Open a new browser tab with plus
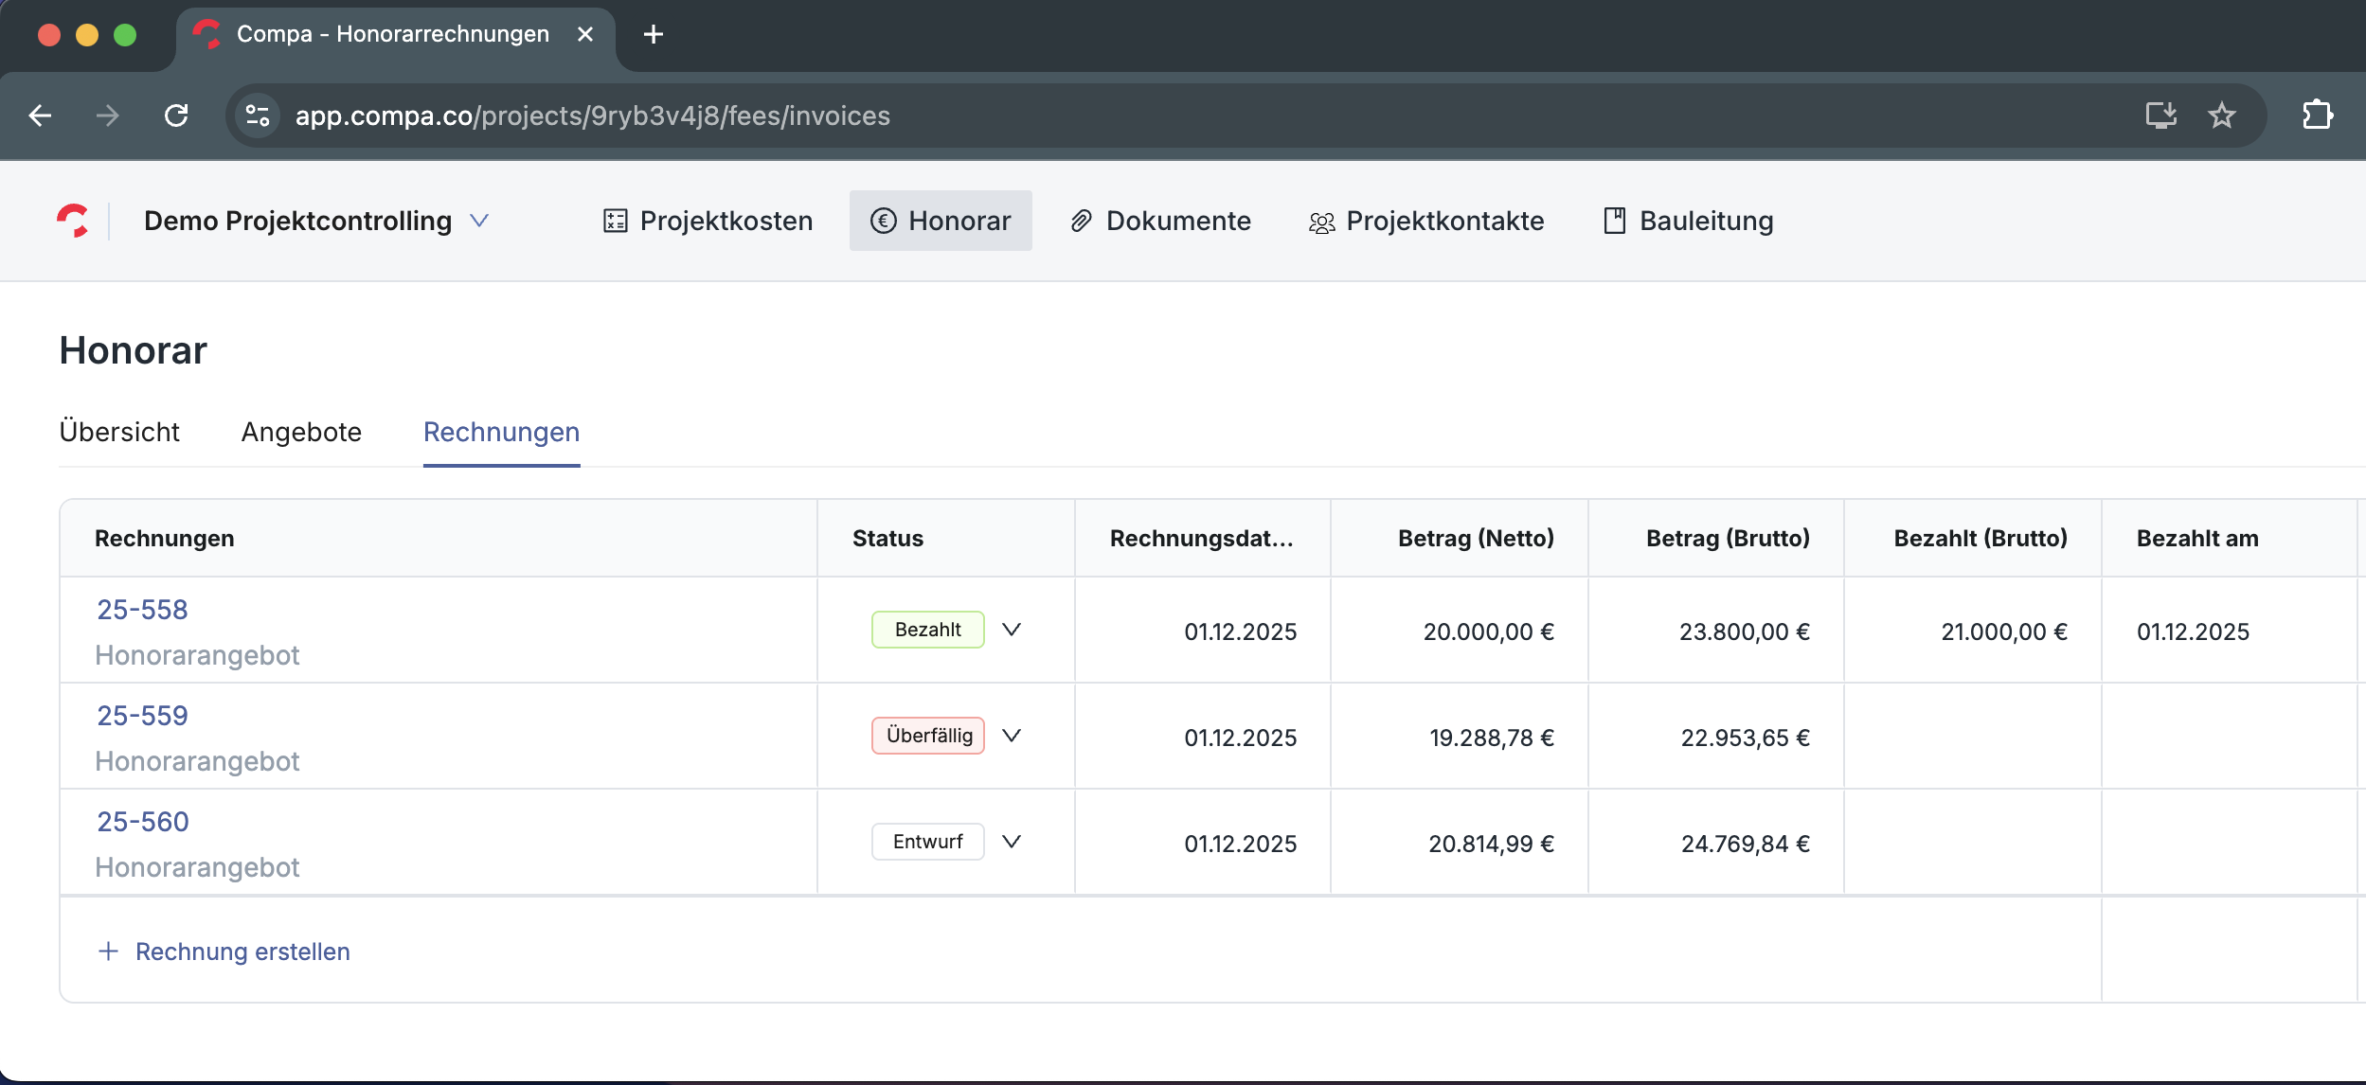The image size is (2366, 1085). coord(653,34)
